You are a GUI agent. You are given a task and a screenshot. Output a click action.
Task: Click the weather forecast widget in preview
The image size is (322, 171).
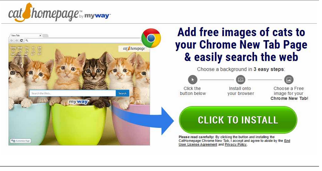tap(26, 51)
